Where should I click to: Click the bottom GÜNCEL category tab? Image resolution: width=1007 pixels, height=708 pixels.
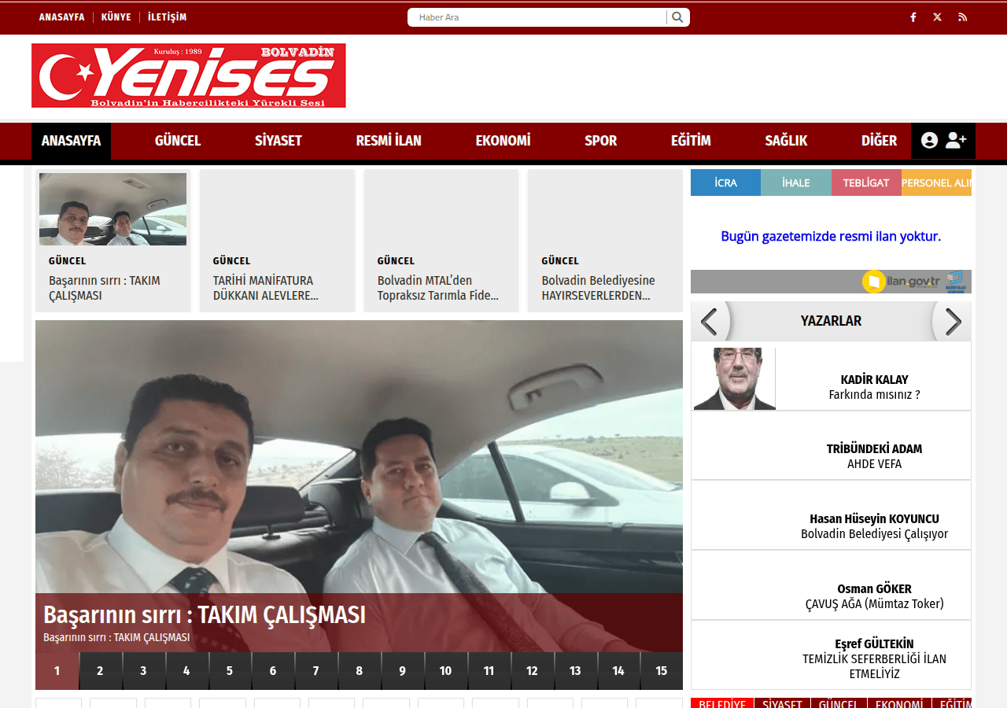click(x=839, y=703)
